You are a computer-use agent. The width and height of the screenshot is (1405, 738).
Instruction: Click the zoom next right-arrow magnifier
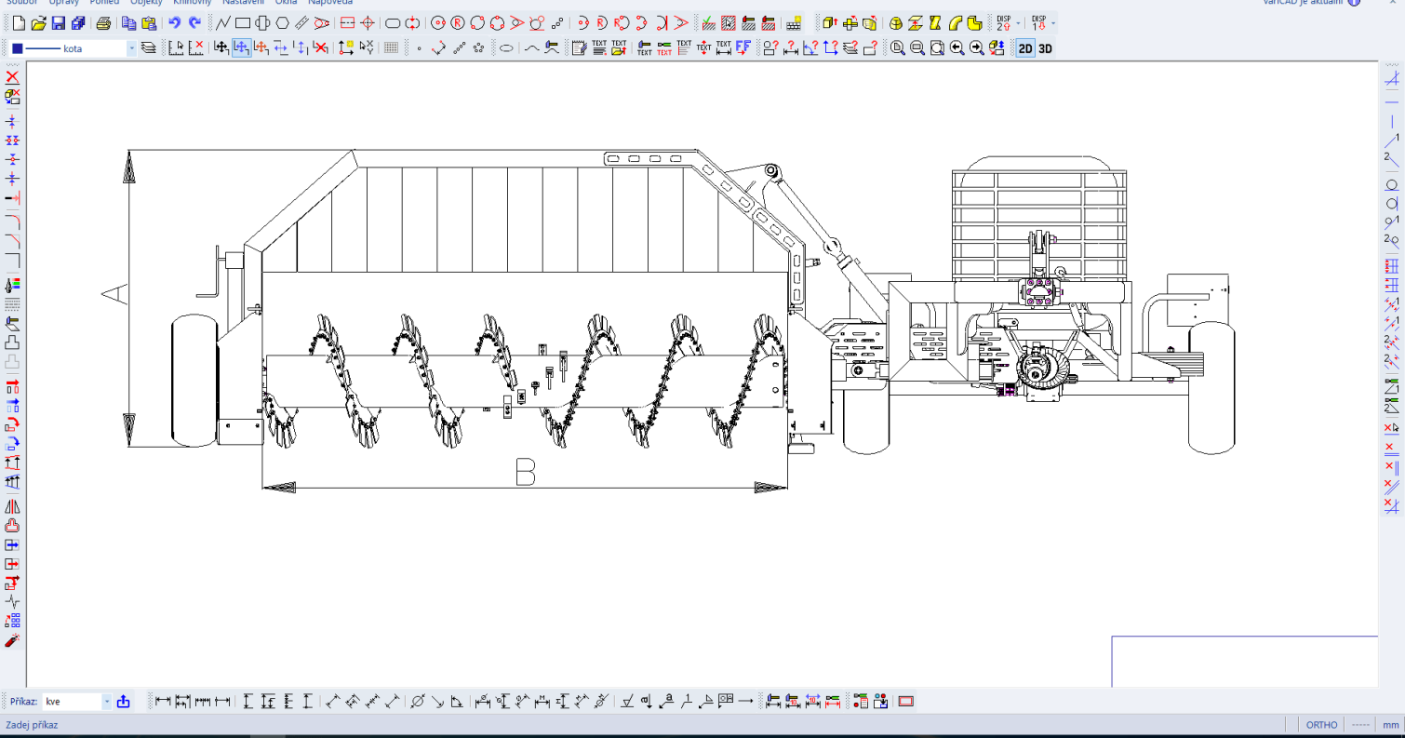976,48
